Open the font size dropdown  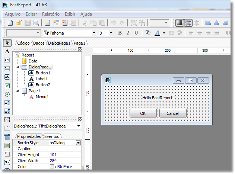pyautogui.click(x=111, y=33)
